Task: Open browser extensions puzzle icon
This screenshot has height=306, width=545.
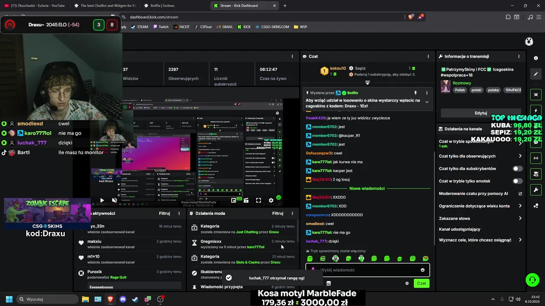Action: click(508, 17)
